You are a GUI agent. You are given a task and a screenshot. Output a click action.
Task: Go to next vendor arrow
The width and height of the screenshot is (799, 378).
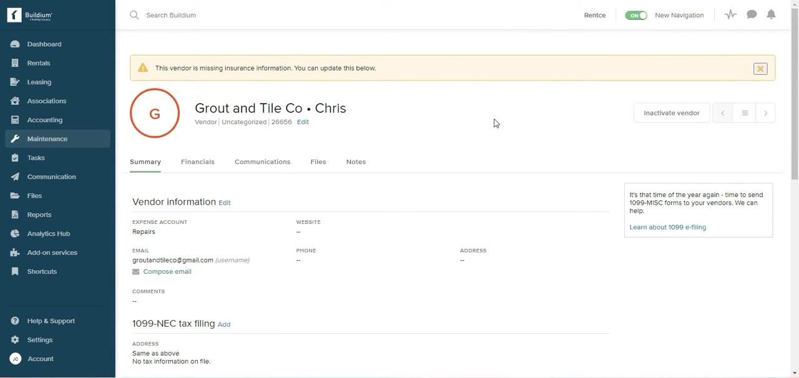click(765, 113)
